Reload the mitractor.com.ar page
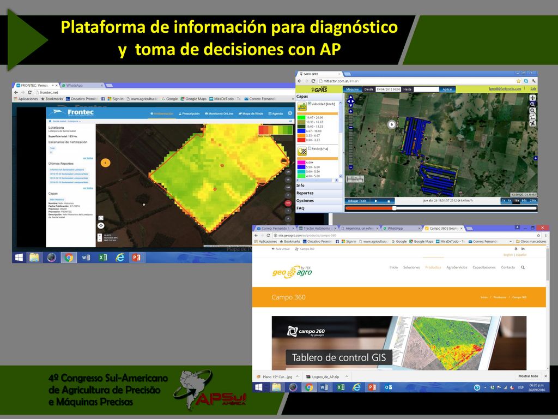The height and width of the screenshot is (419, 558). (x=313, y=81)
